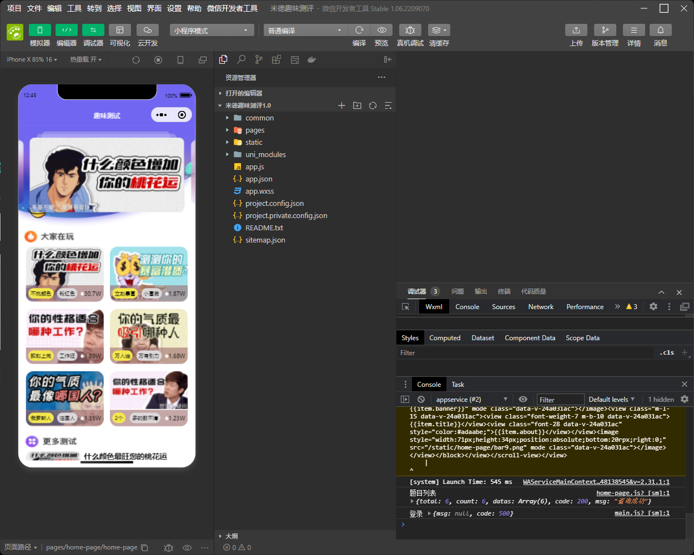694x555 pixels.
Task: Open the compile mode (普通编译) dropdown
Action: click(x=305, y=30)
